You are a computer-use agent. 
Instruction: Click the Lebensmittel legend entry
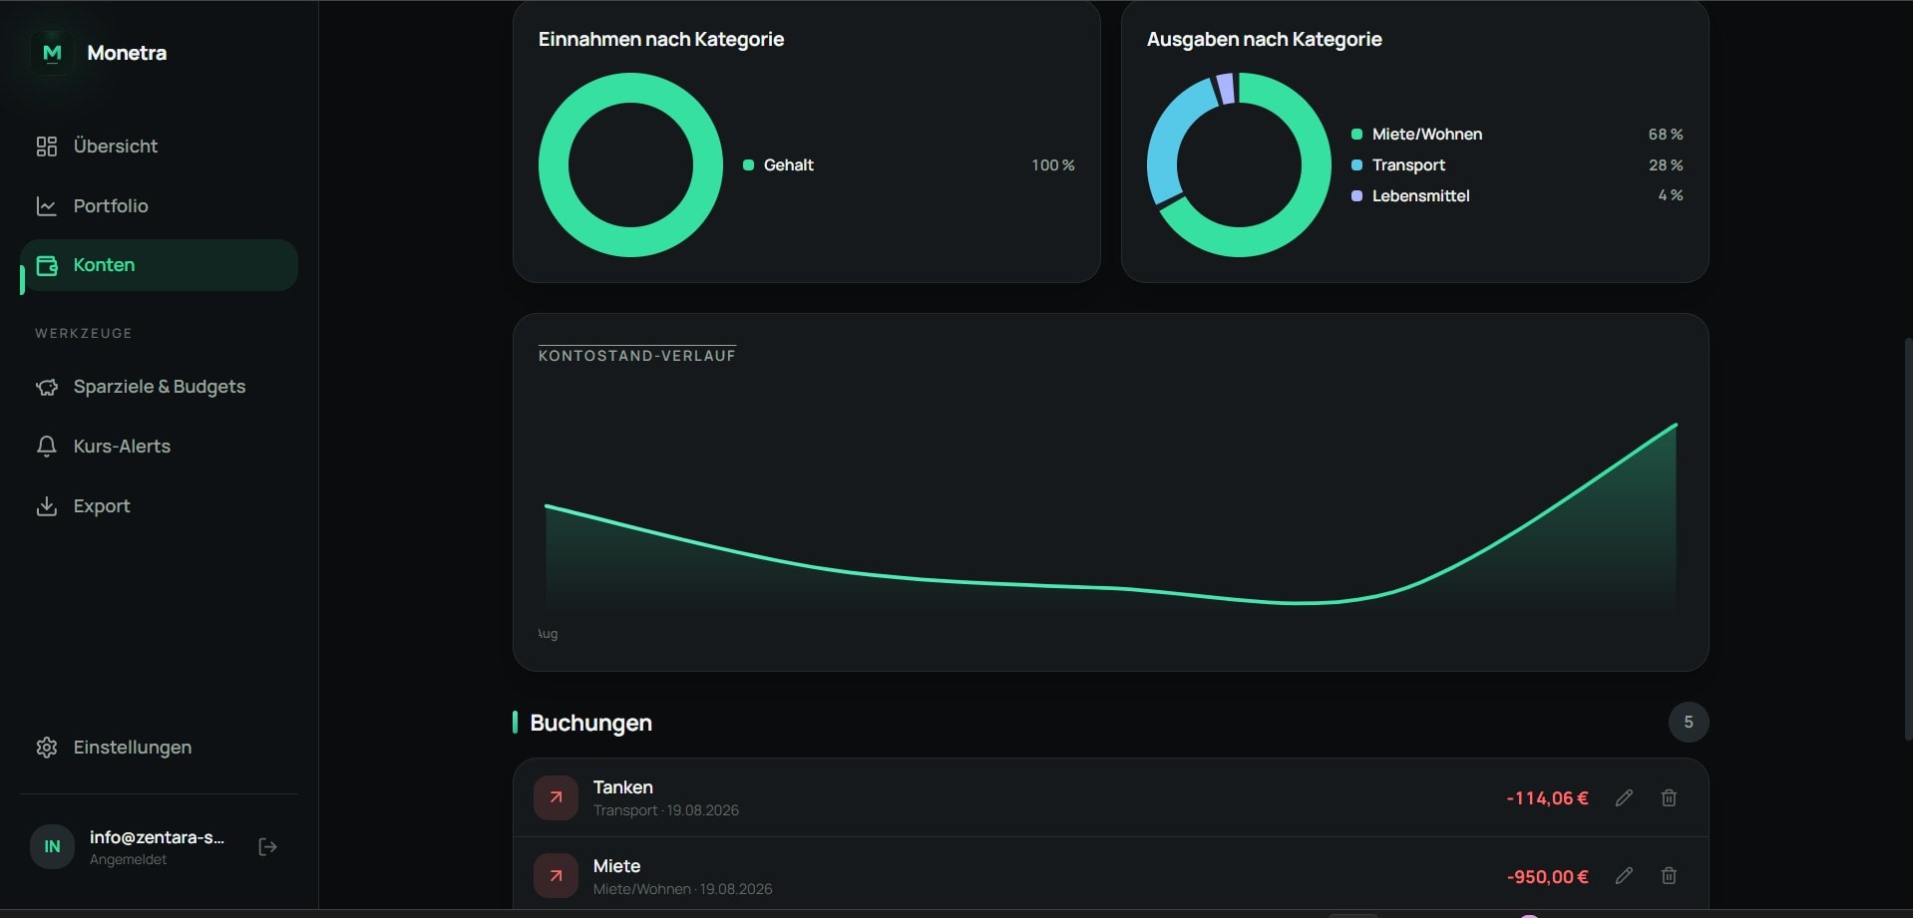[x=1517, y=196]
